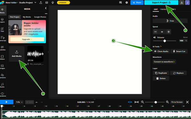
Task: Click the Export Project button
Action: point(161,3)
